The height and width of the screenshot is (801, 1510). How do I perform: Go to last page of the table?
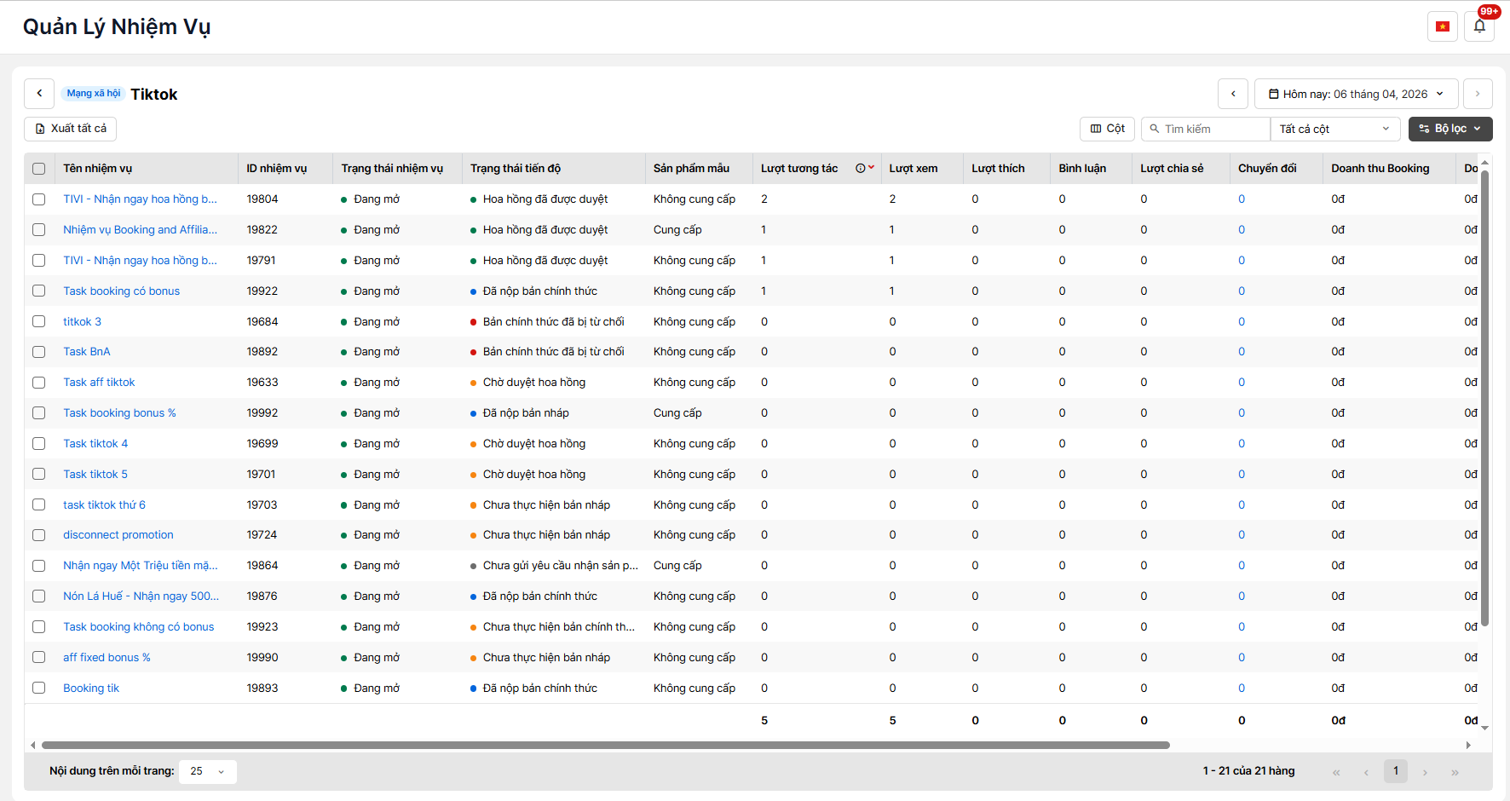click(x=1455, y=772)
